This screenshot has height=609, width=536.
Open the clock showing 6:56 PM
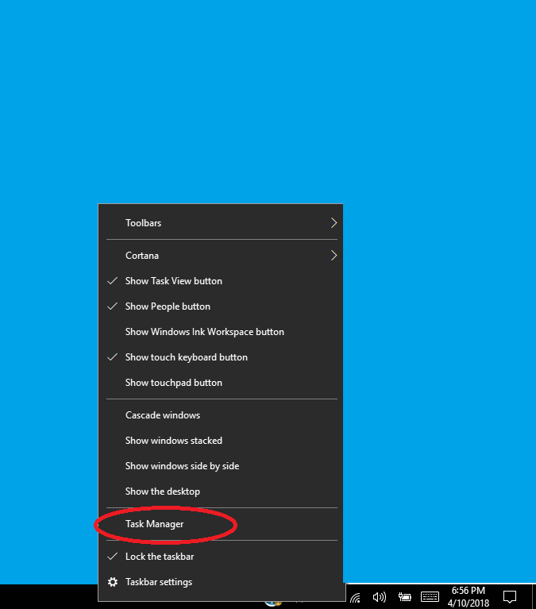[x=469, y=597]
